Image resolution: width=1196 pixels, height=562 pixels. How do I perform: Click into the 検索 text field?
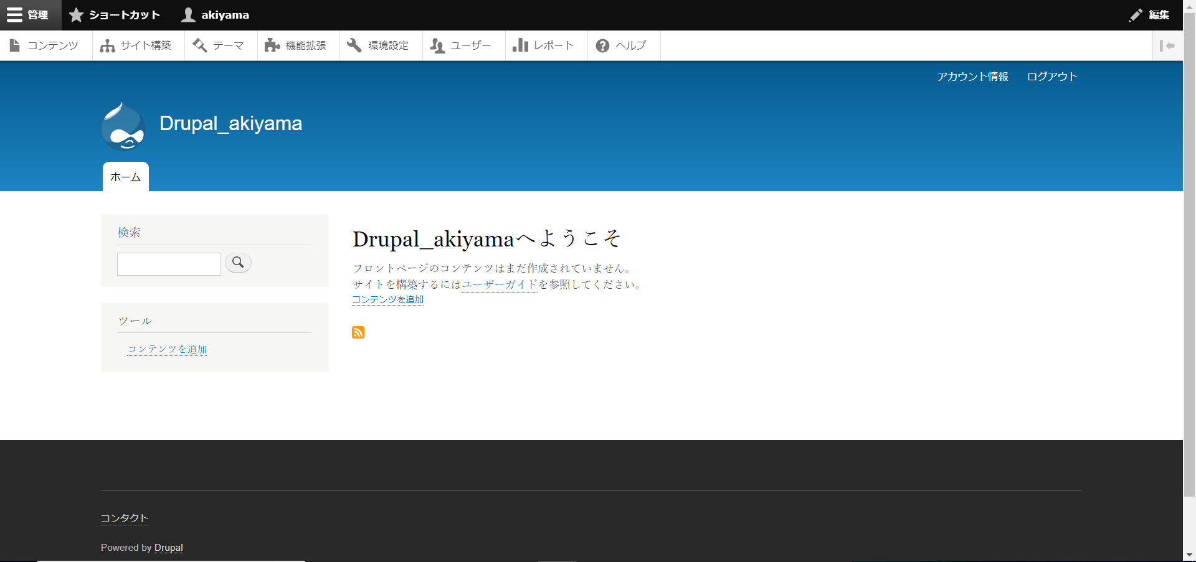169,264
